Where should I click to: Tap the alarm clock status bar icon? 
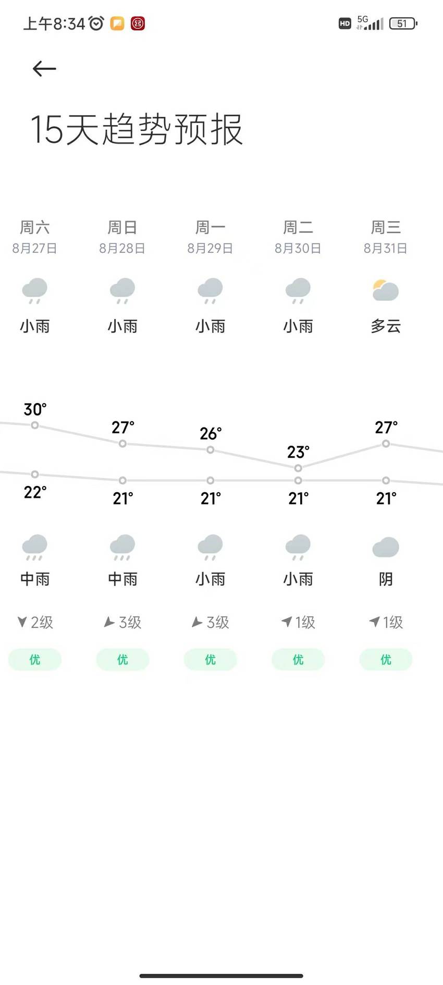coord(96,23)
